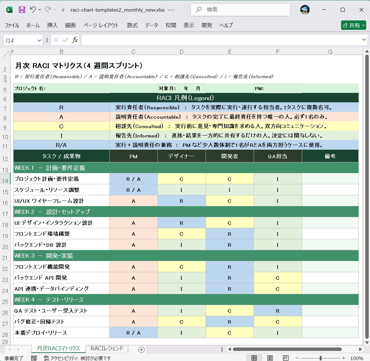Cancel formula entry with the X icon

coord(56,40)
